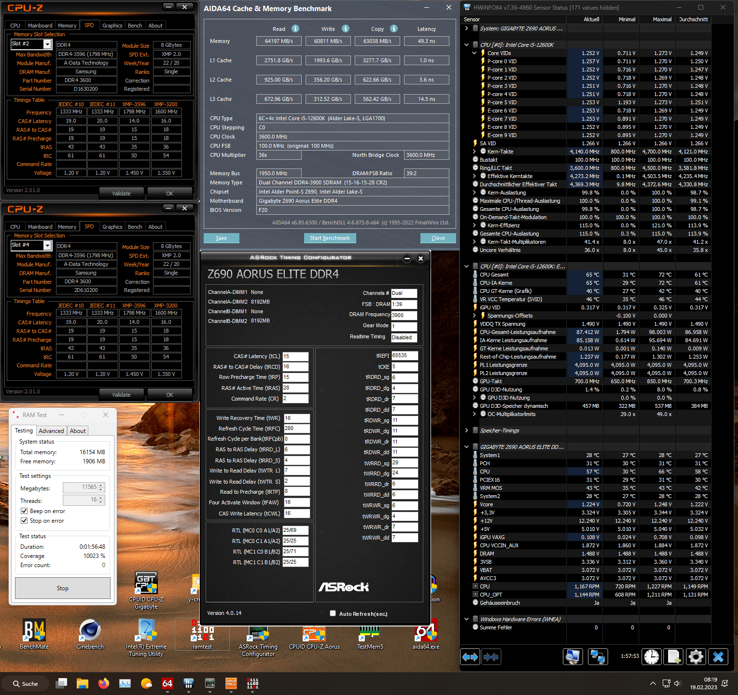Click CAS# Latency (tCL) field
The image size is (738, 695).
tap(295, 356)
